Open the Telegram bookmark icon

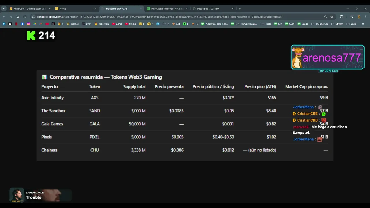158,24
